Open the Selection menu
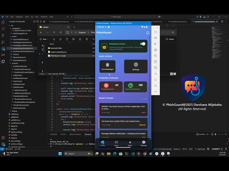 point(19,17)
